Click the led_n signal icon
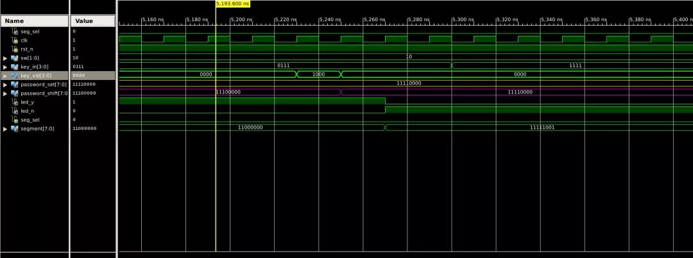693x258 pixels. click(15, 111)
